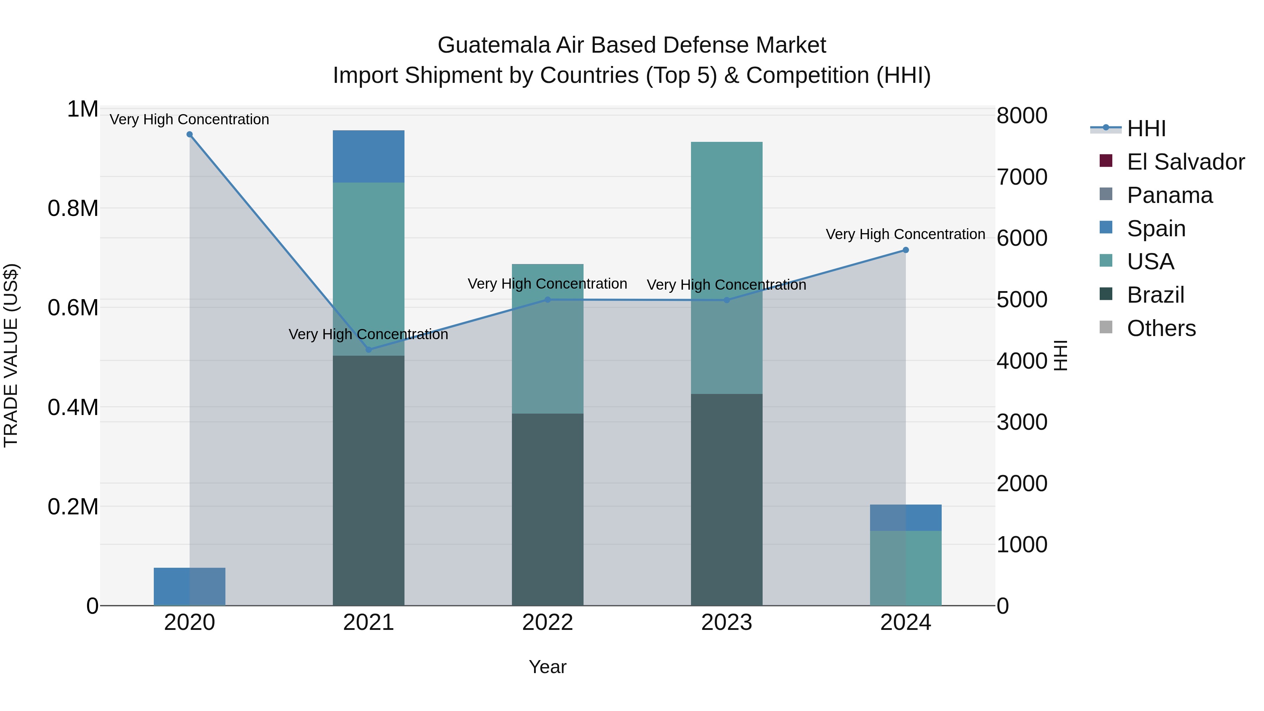Image resolution: width=1264 pixels, height=711 pixels.
Task: Select the USA bar segment for 2022
Action: click(x=548, y=338)
